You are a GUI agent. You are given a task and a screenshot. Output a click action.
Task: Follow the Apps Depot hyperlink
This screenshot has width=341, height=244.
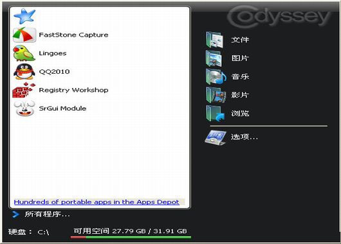[x=97, y=202]
